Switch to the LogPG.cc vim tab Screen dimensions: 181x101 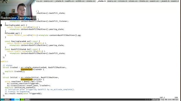pos(69,1)
